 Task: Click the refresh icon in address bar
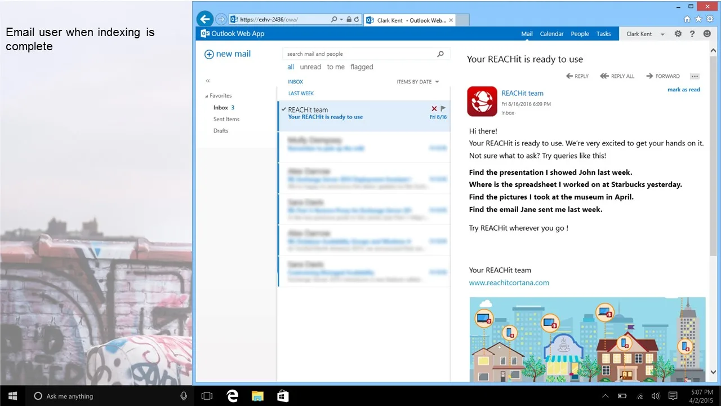[357, 20]
